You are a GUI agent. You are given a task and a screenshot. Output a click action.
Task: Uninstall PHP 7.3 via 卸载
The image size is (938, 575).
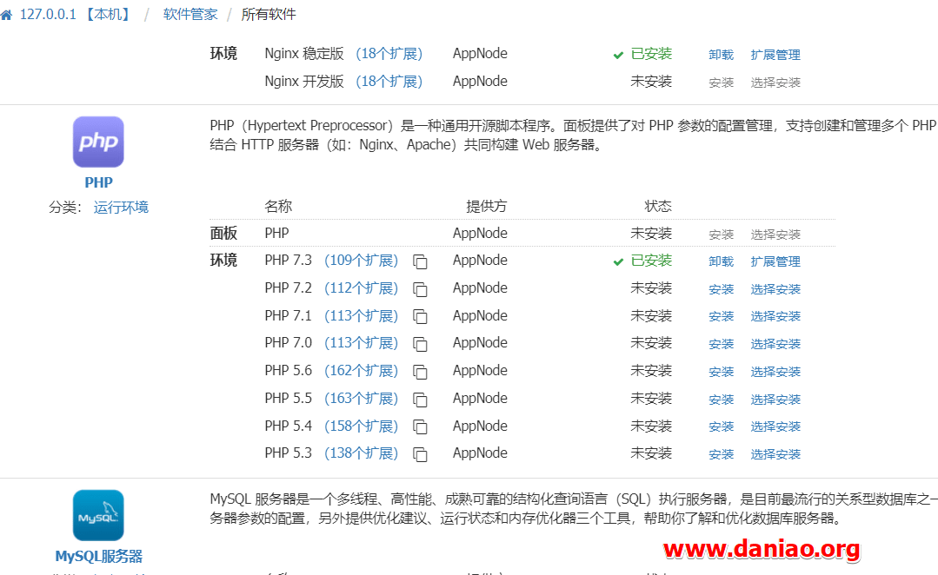[721, 261]
